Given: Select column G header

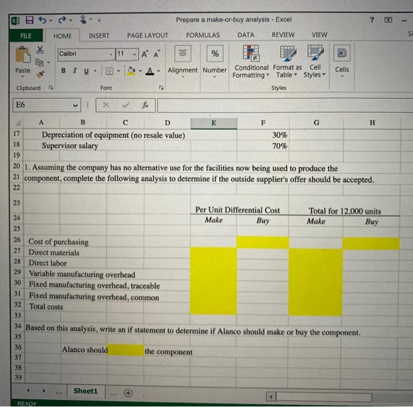Looking at the screenshot, I should pos(316,123).
